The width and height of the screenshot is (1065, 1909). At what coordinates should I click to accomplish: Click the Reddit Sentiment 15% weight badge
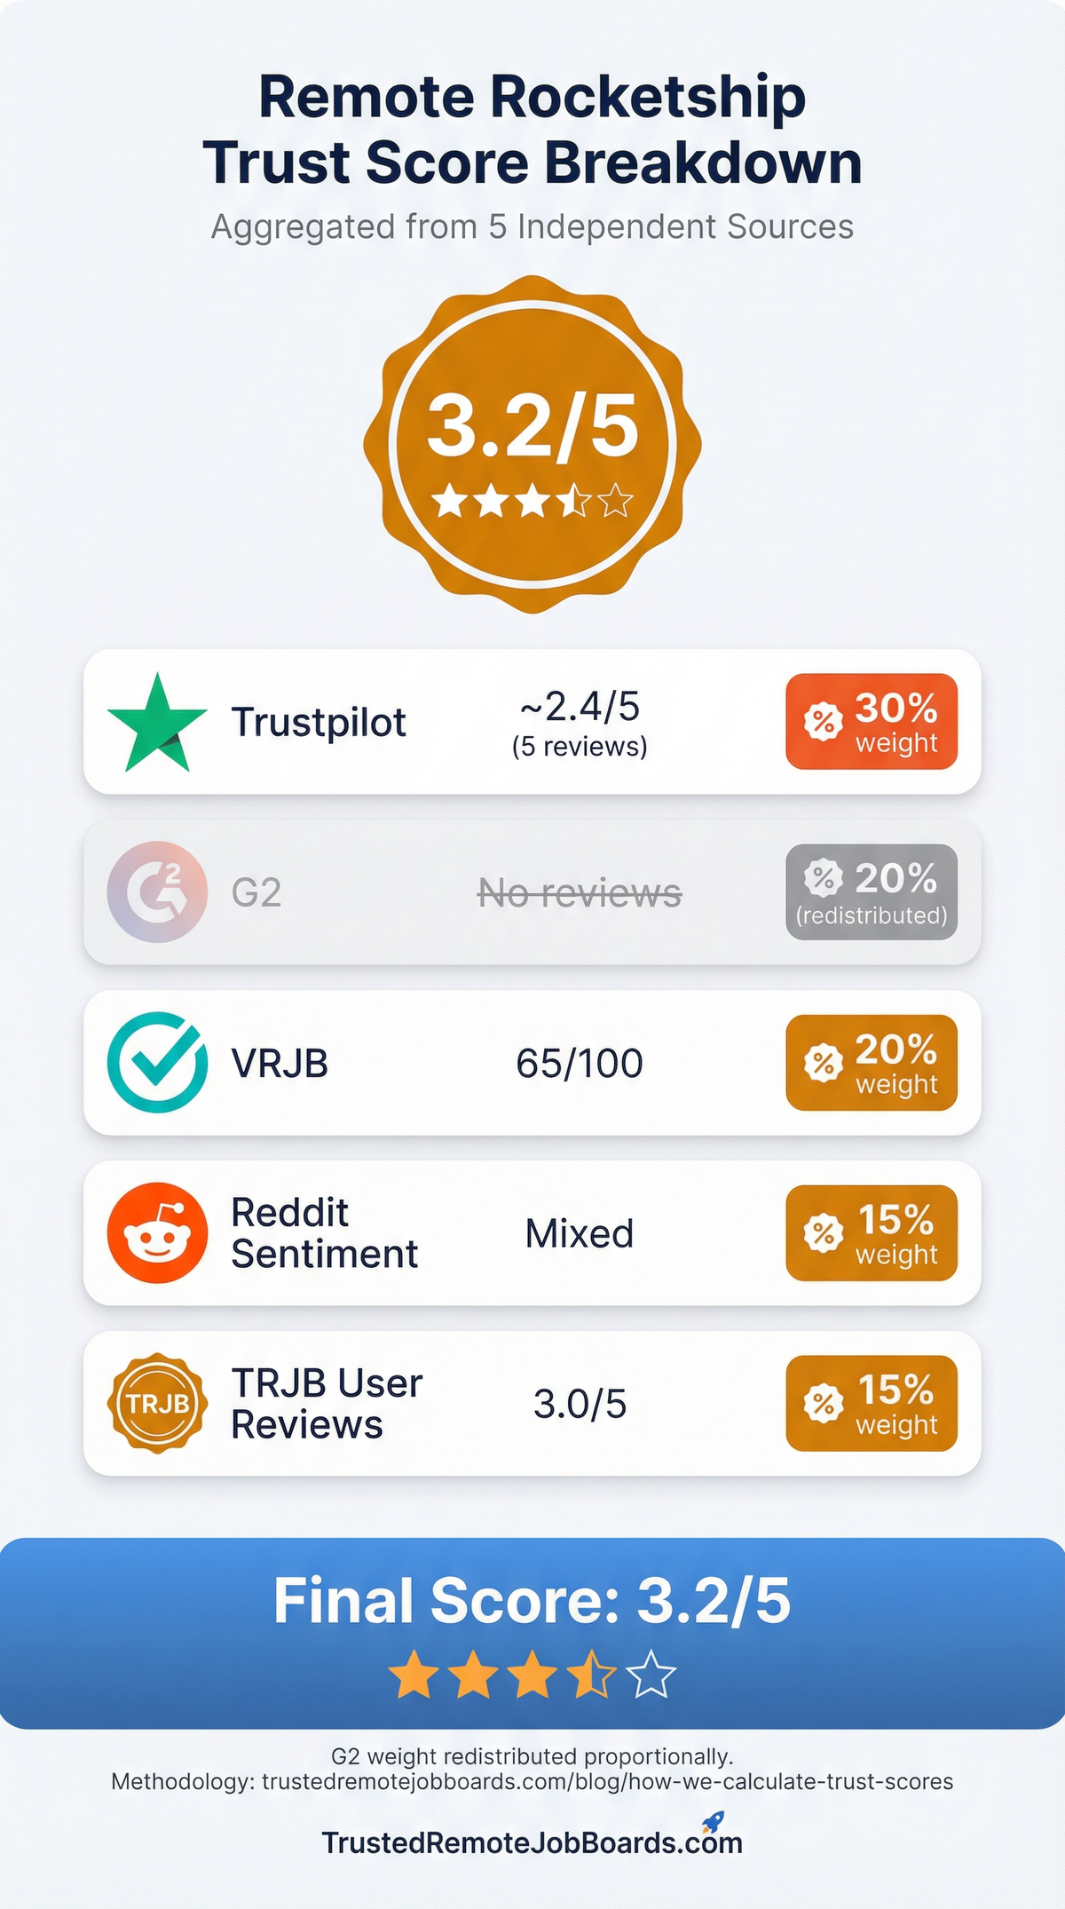click(x=872, y=1232)
